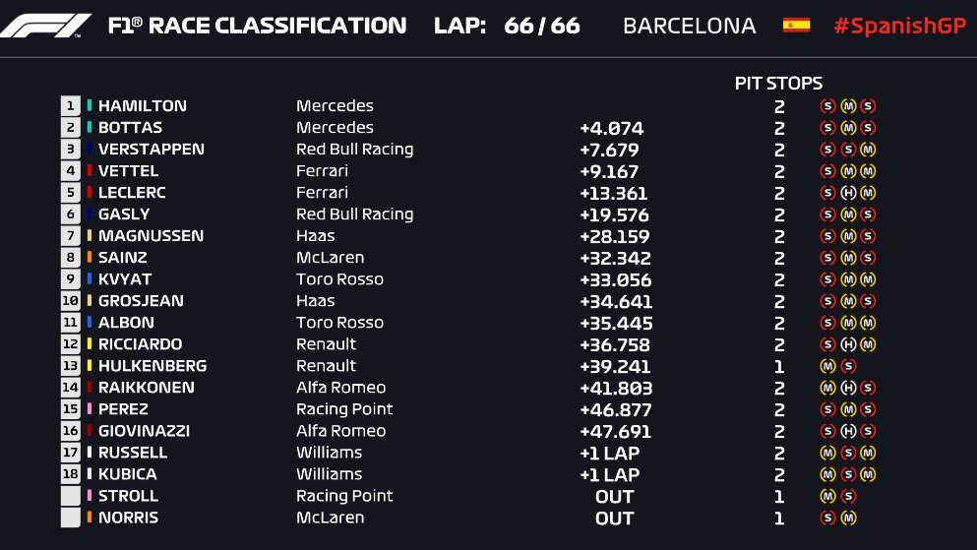This screenshot has width=977, height=550.
Task: Click Bottas's +4.074 gap time
Action: point(611,128)
